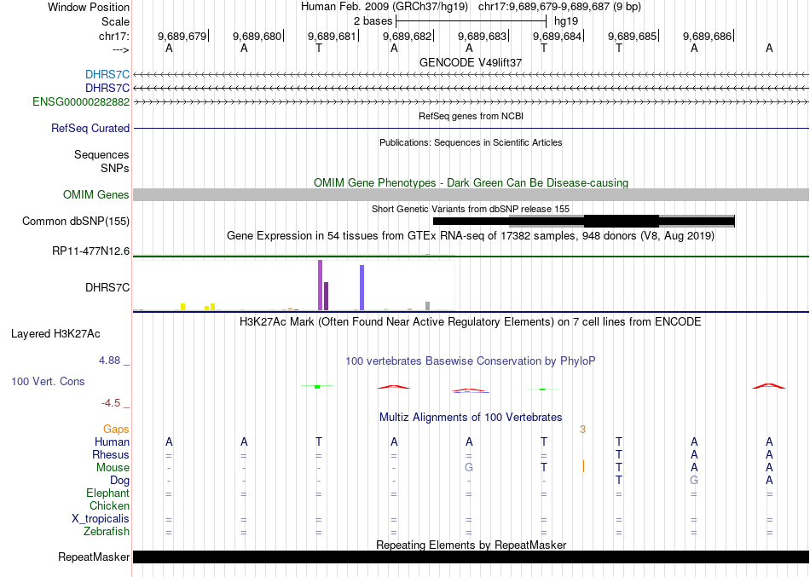Click the Layered H3K27Ac track label

55,334
